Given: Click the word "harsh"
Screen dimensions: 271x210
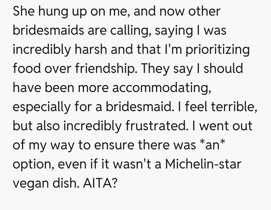Looking at the screenshot, I should [91, 50].
